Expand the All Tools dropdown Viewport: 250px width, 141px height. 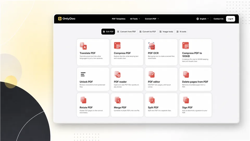(135, 19)
